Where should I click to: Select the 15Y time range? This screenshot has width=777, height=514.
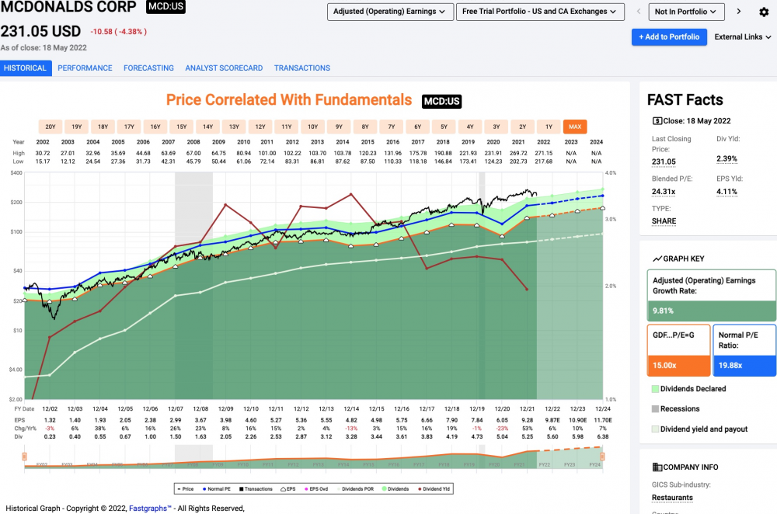coord(182,127)
